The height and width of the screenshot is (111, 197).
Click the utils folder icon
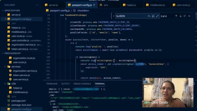tap(9, 84)
